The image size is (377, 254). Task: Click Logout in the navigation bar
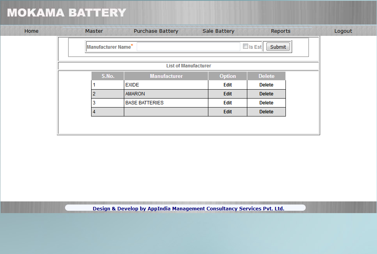tap(343, 31)
